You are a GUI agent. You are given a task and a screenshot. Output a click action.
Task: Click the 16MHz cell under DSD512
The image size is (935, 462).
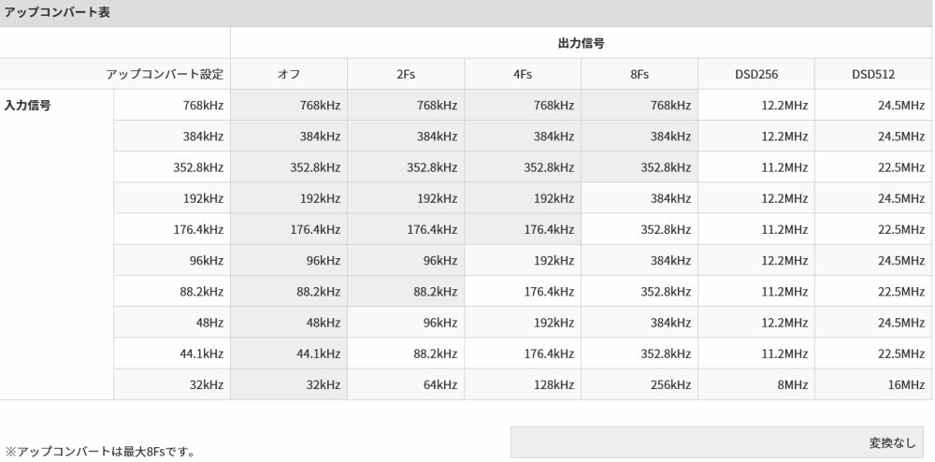pos(873,383)
